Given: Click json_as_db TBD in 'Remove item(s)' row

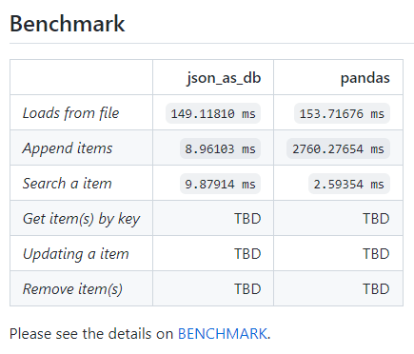Looking at the screenshot, I should click(247, 289).
